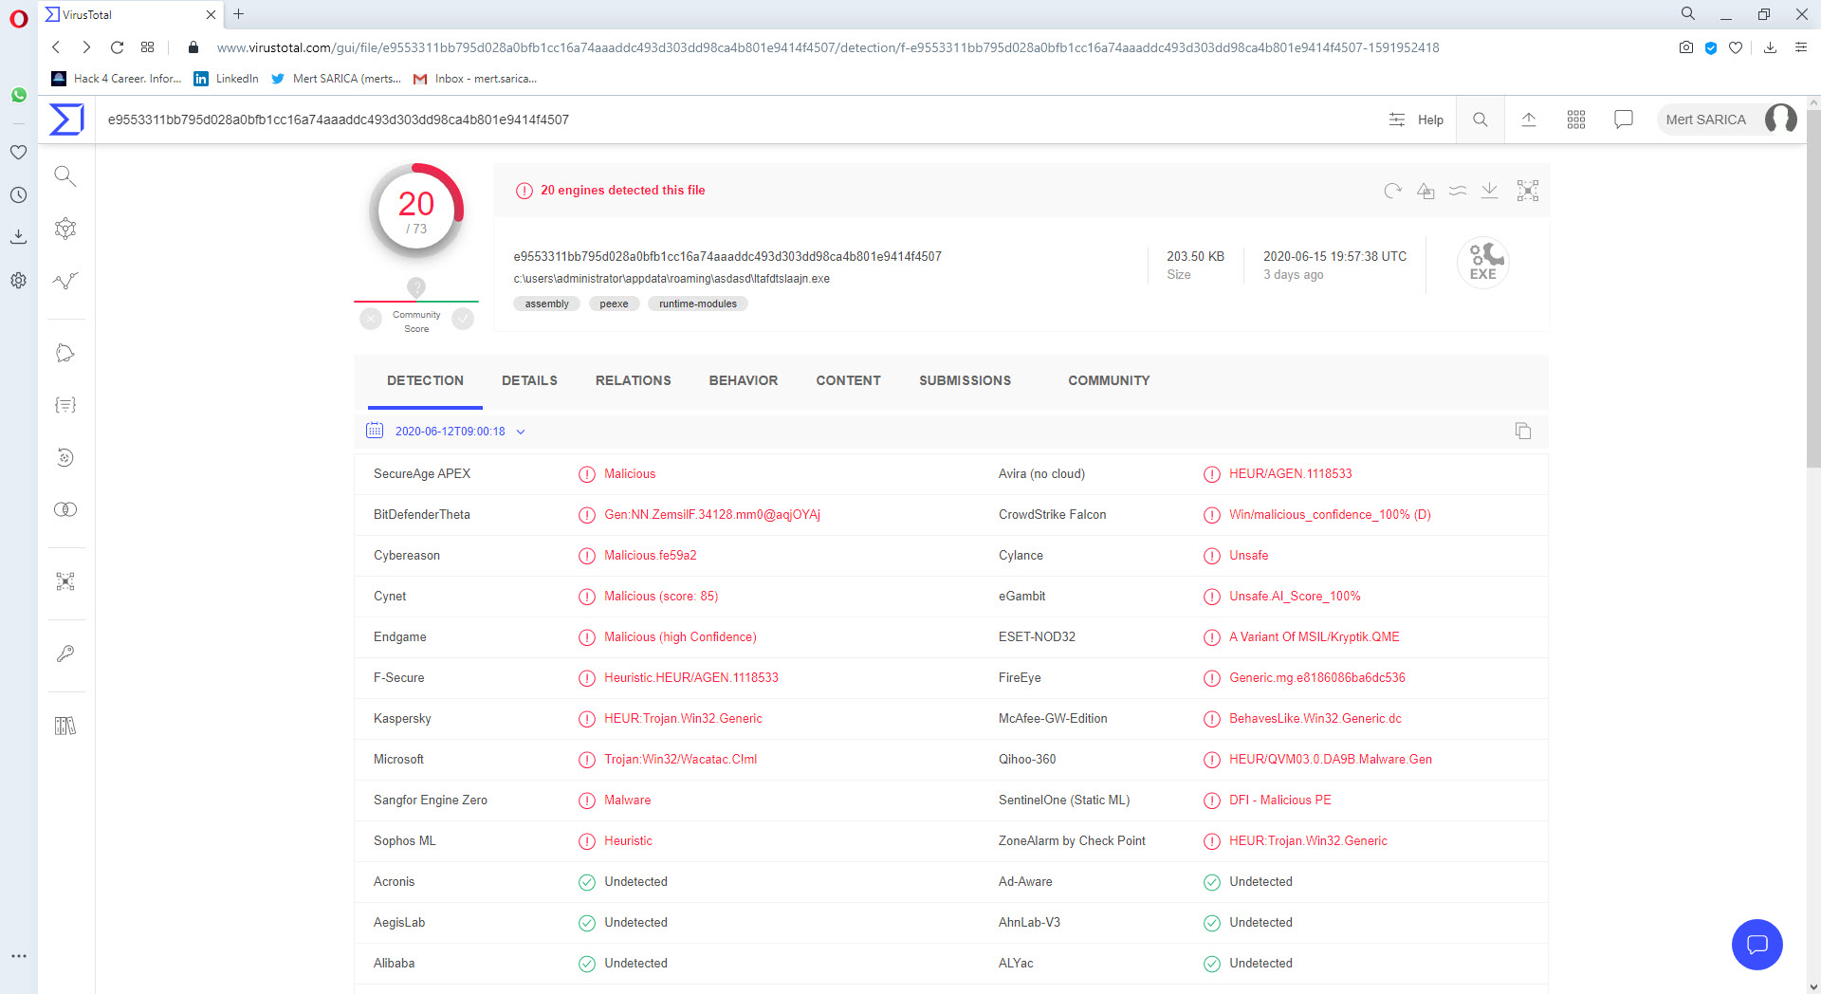Open the books library icon in the left sidebar
The image size is (1821, 994).
[x=65, y=726]
